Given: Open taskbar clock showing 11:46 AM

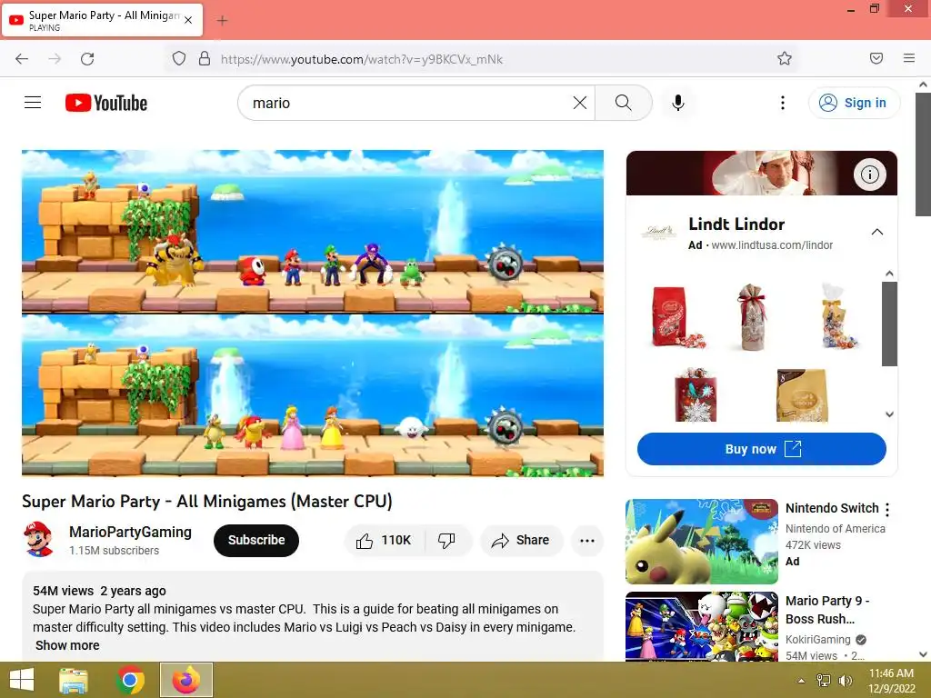Looking at the screenshot, I should tap(891, 680).
